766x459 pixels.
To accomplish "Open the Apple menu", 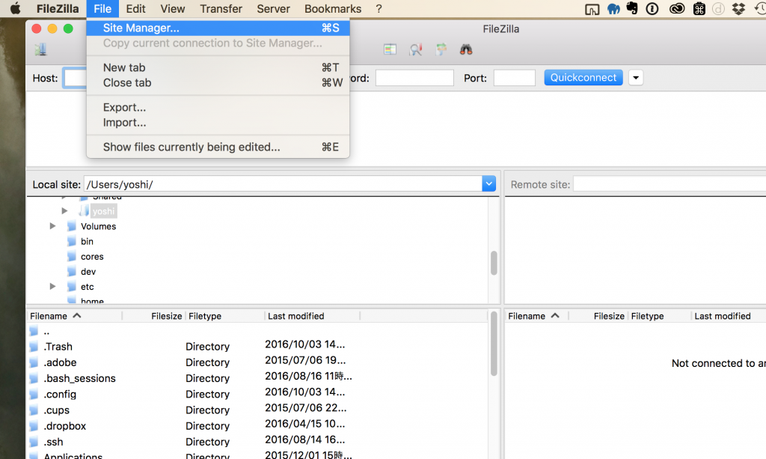I will click(x=15, y=9).
